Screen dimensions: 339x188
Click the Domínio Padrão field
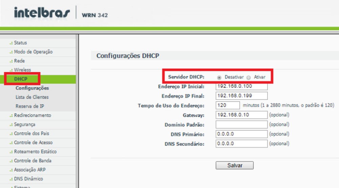tap(241, 124)
